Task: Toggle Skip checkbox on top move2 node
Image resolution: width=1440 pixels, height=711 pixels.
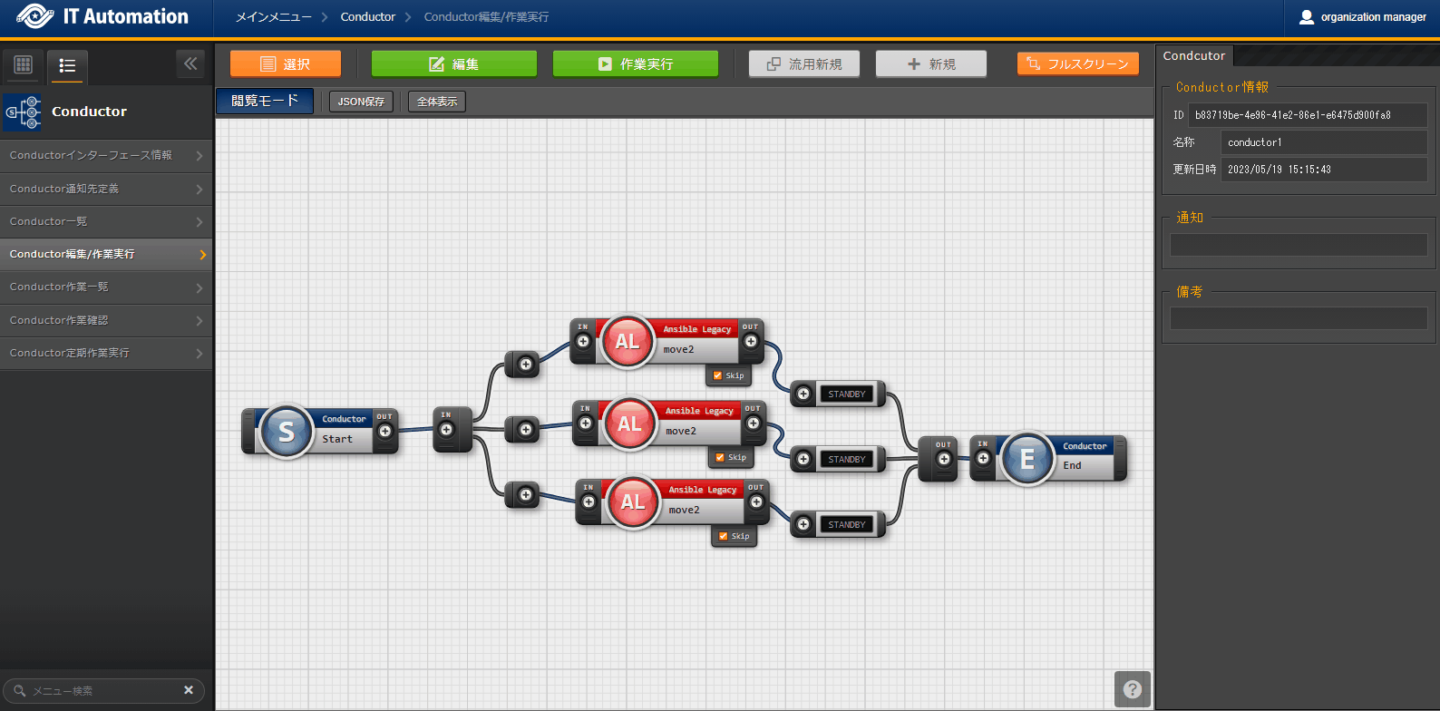Action: pos(718,375)
